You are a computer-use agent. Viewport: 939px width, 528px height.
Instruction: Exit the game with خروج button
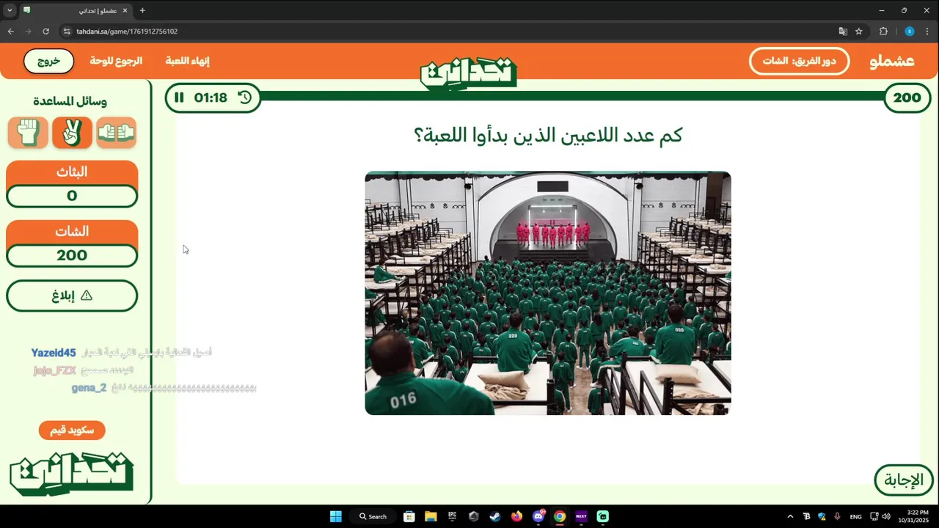tap(49, 61)
